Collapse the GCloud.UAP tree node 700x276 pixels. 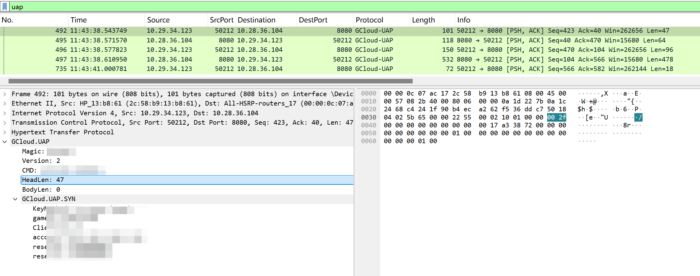[x=5, y=142]
